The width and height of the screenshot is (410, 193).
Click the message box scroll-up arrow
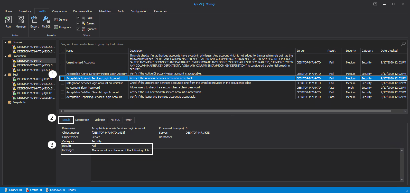click(402, 151)
